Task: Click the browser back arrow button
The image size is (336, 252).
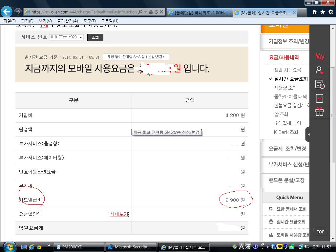Action: [x=7, y=12]
